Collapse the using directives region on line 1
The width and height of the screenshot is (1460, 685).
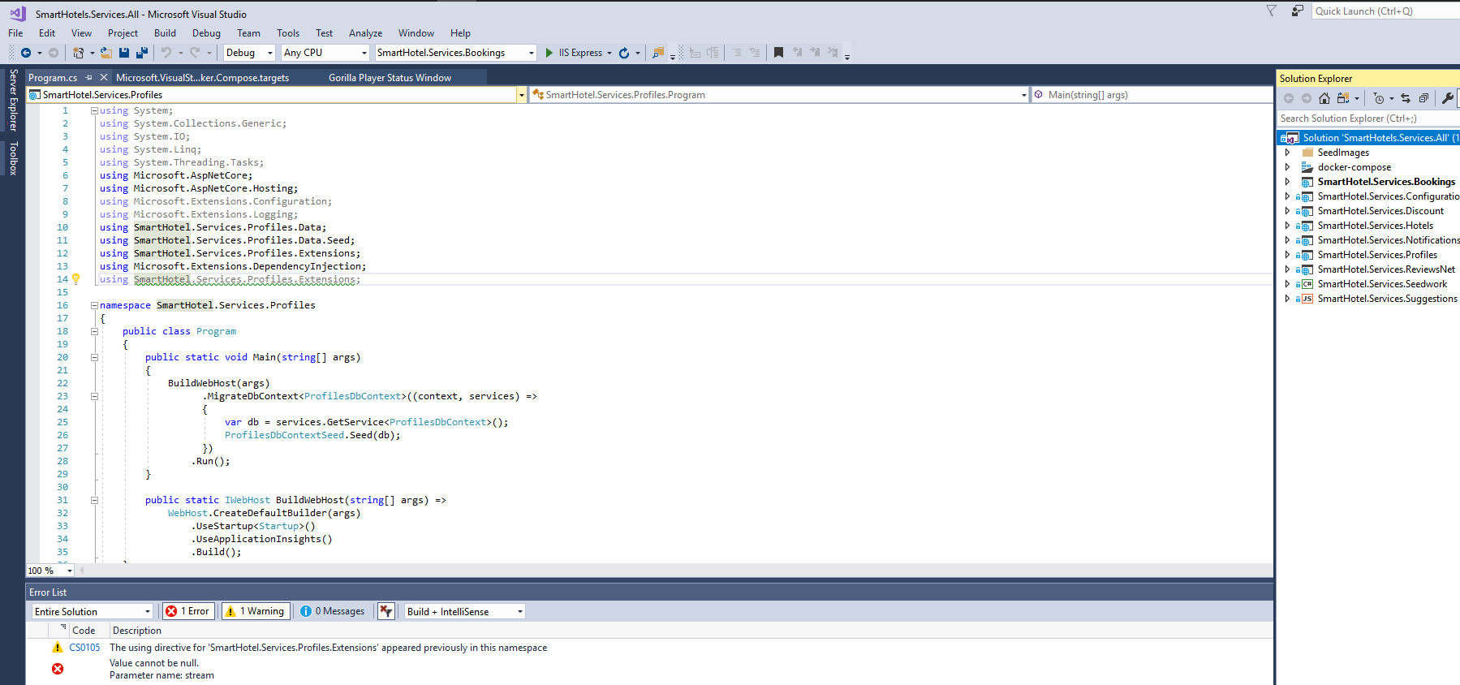pyautogui.click(x=94, y=110)
